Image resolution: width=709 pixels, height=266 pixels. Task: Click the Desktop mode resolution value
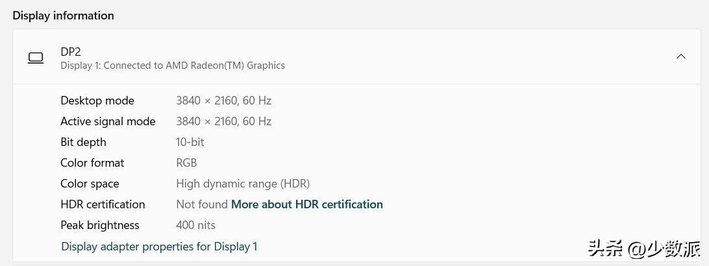[x=223, y=101]
